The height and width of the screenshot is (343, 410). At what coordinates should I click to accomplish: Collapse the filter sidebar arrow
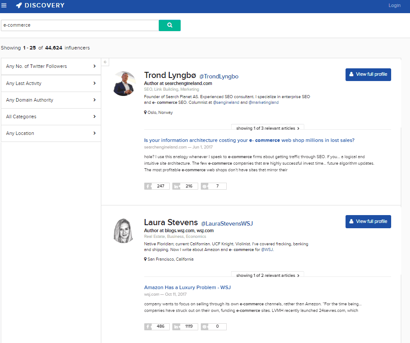tap(105, 62)
